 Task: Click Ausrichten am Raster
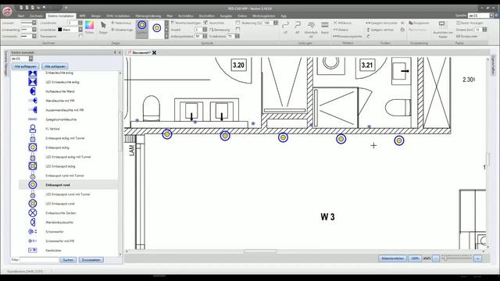[443, 30]
